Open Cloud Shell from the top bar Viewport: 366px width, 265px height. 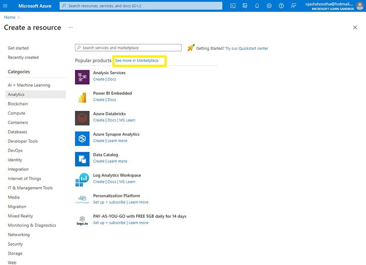(233, 6)
